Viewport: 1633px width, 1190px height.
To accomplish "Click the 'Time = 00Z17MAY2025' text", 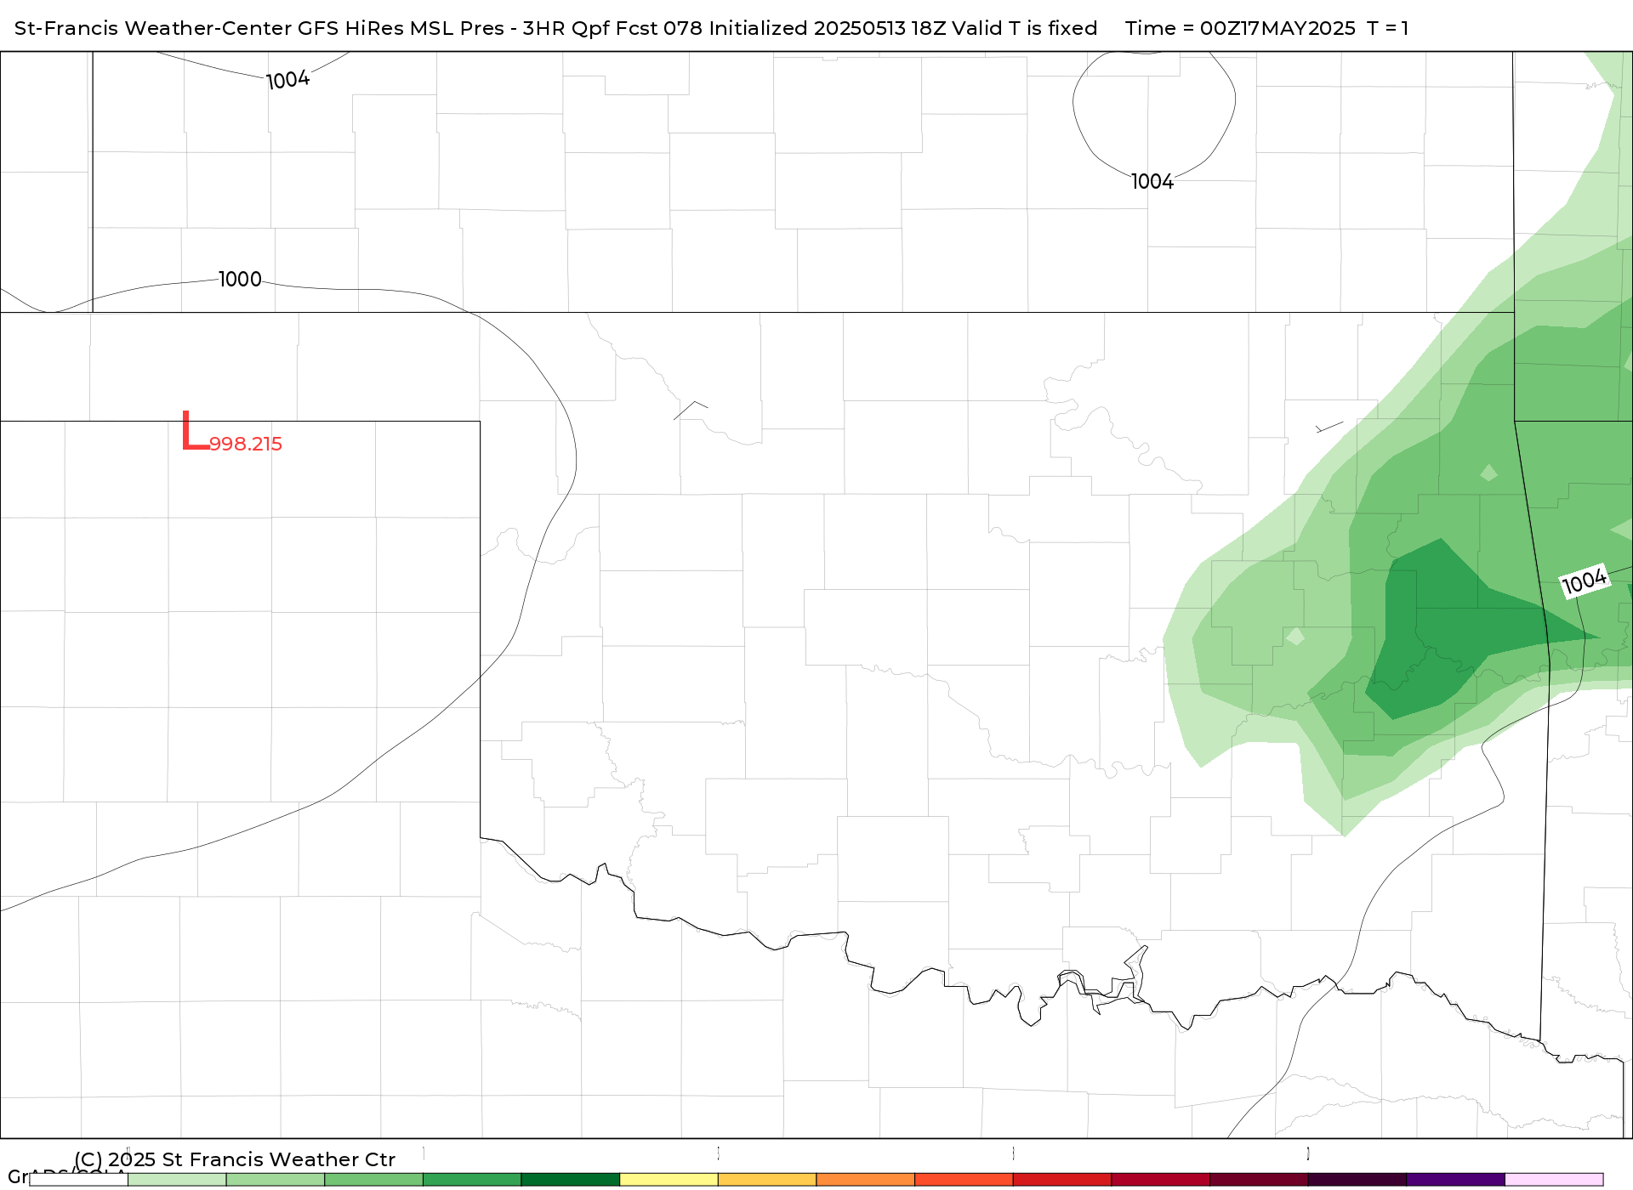I will (1240, 28).
